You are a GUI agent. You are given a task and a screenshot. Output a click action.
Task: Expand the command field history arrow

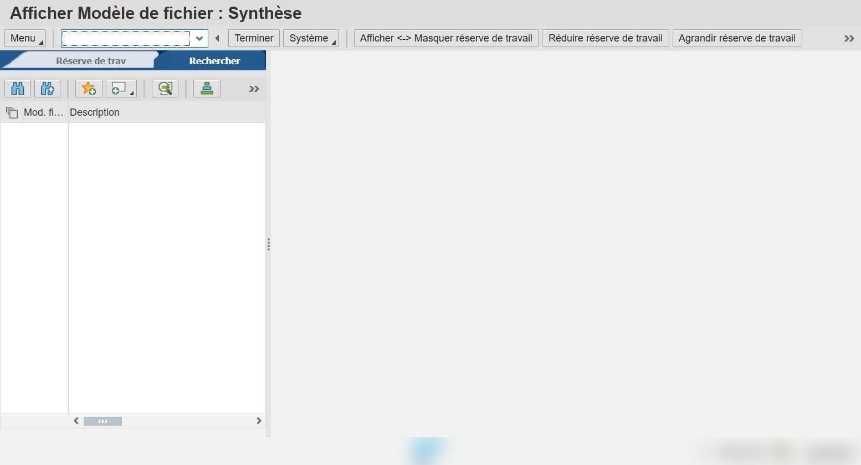coord(199,38)
